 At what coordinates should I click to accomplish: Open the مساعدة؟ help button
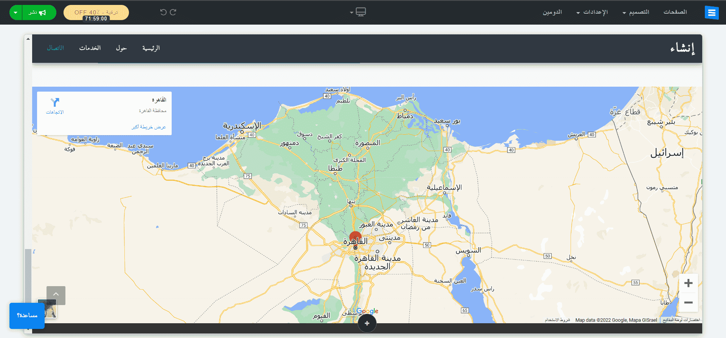27,315
